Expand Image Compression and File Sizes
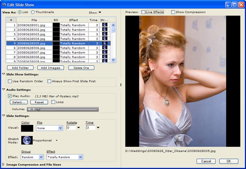The image size is (246, 169). pyautogui.click(x=3, y=164)
